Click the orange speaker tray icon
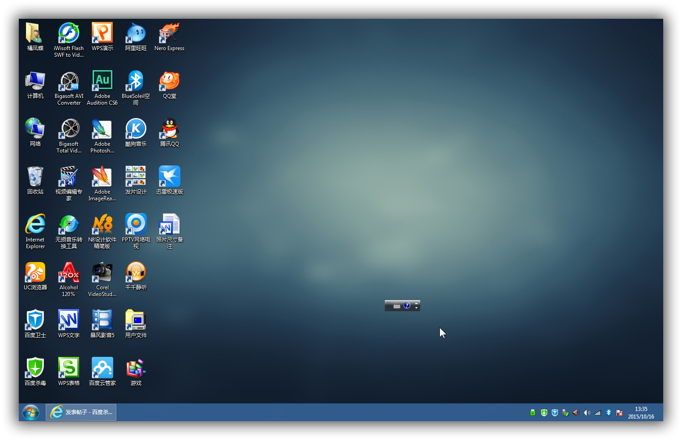The image size is (682, 440). tap(576, 413)
